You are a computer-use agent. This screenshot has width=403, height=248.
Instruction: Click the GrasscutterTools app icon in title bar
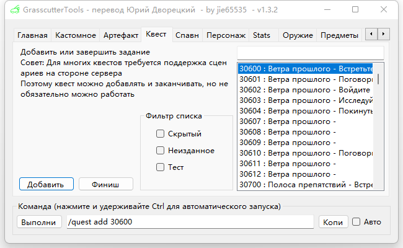coord(14,10)
